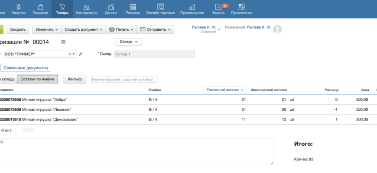The width and height of the screenshot is (377, 173).
Task: Expand the Изменить dropdown
Action: (47, 29)
